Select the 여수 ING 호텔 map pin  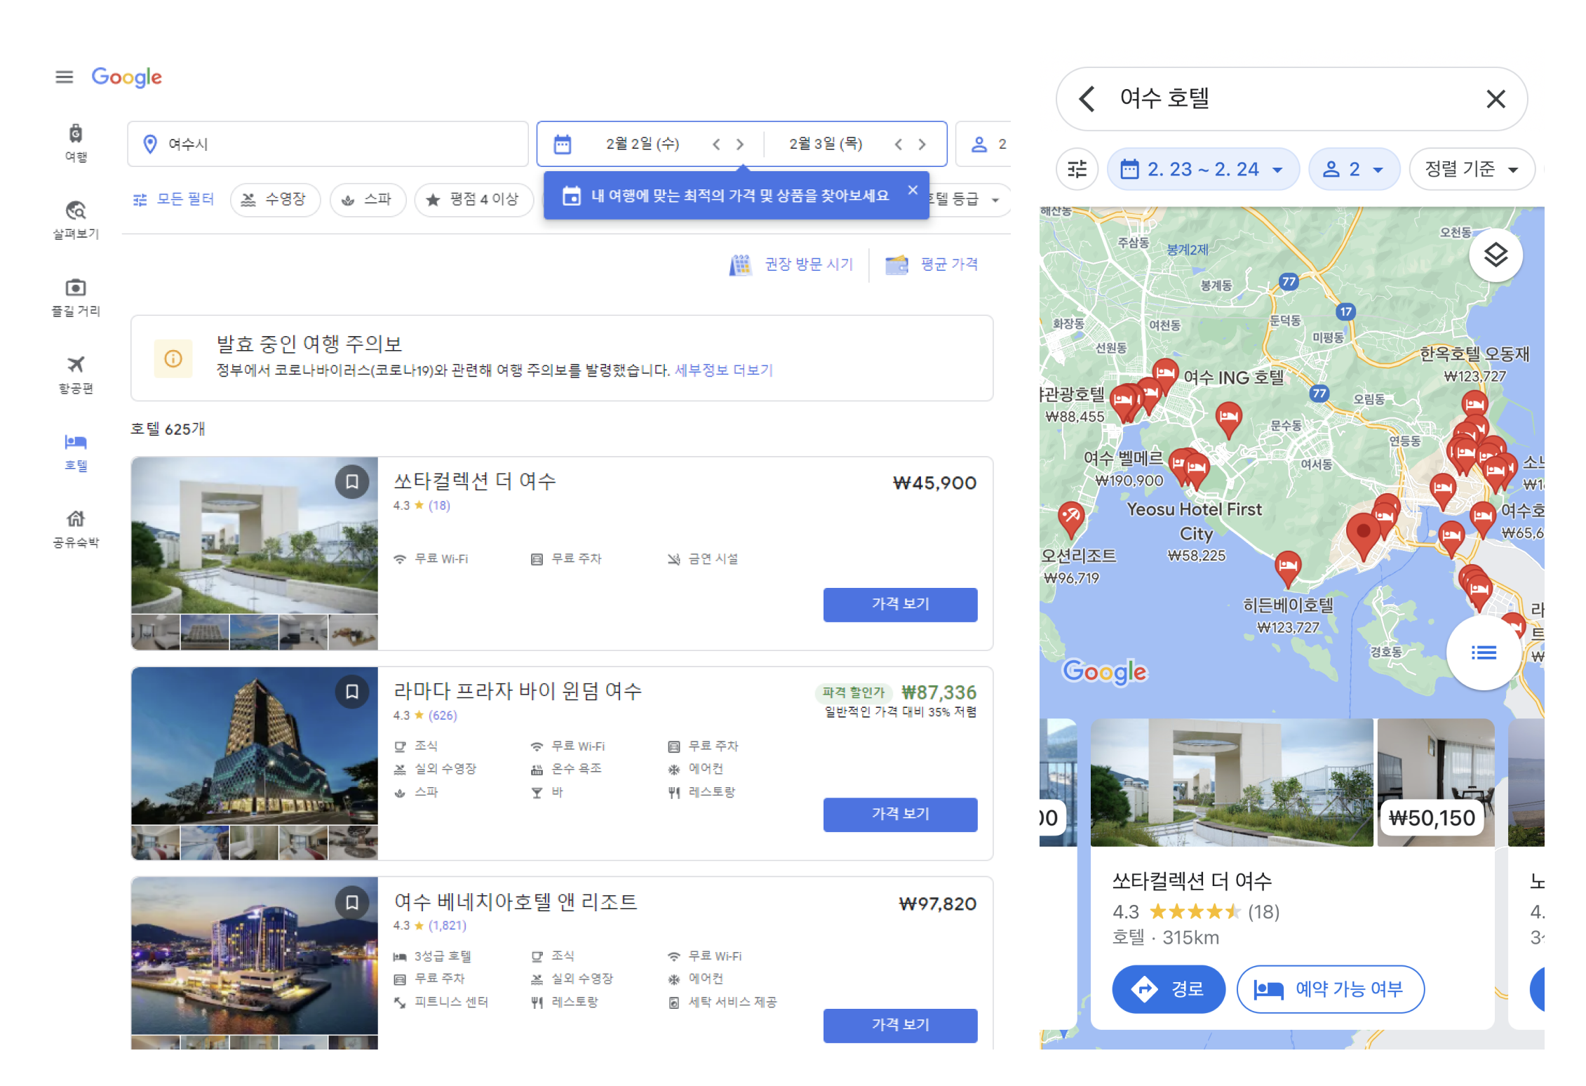pyautogui.click(x=1165, y=373)
